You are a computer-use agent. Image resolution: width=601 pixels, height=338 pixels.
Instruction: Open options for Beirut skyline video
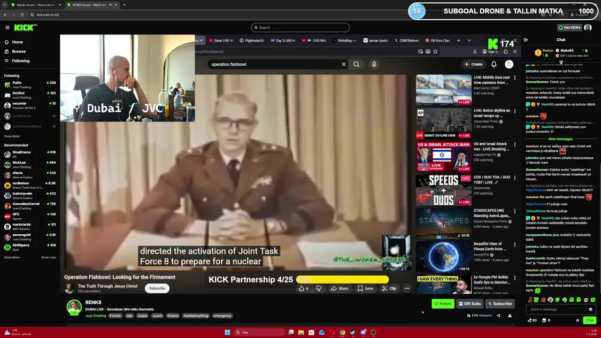[x=515, y=112]
